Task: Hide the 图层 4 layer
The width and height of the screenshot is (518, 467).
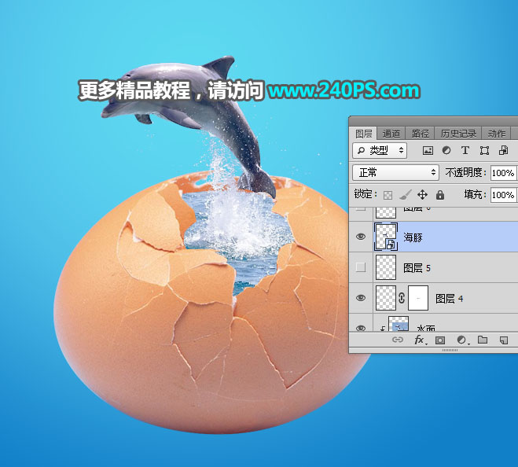Action: [361, 298]
